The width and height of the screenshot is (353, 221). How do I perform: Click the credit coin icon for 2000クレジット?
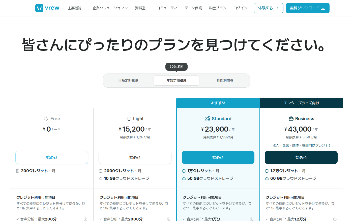point(101,171)
